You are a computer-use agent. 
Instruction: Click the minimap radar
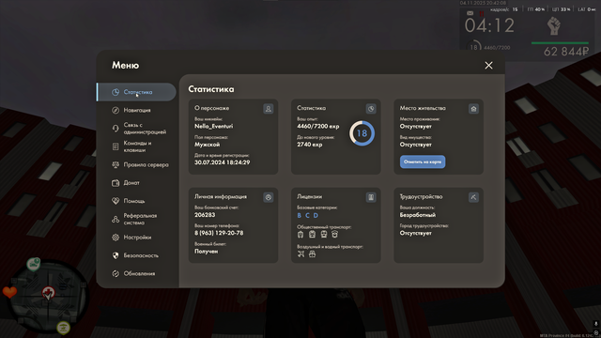tap(48, 296)
